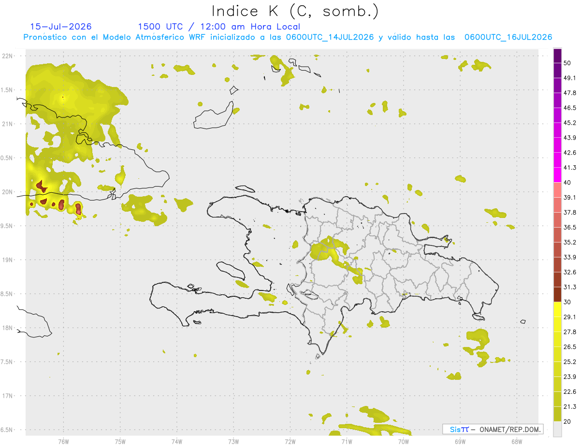This screenshot has height=448, width=580.
Task: Select the "70W" longitude label
Action: click(404, 442)
